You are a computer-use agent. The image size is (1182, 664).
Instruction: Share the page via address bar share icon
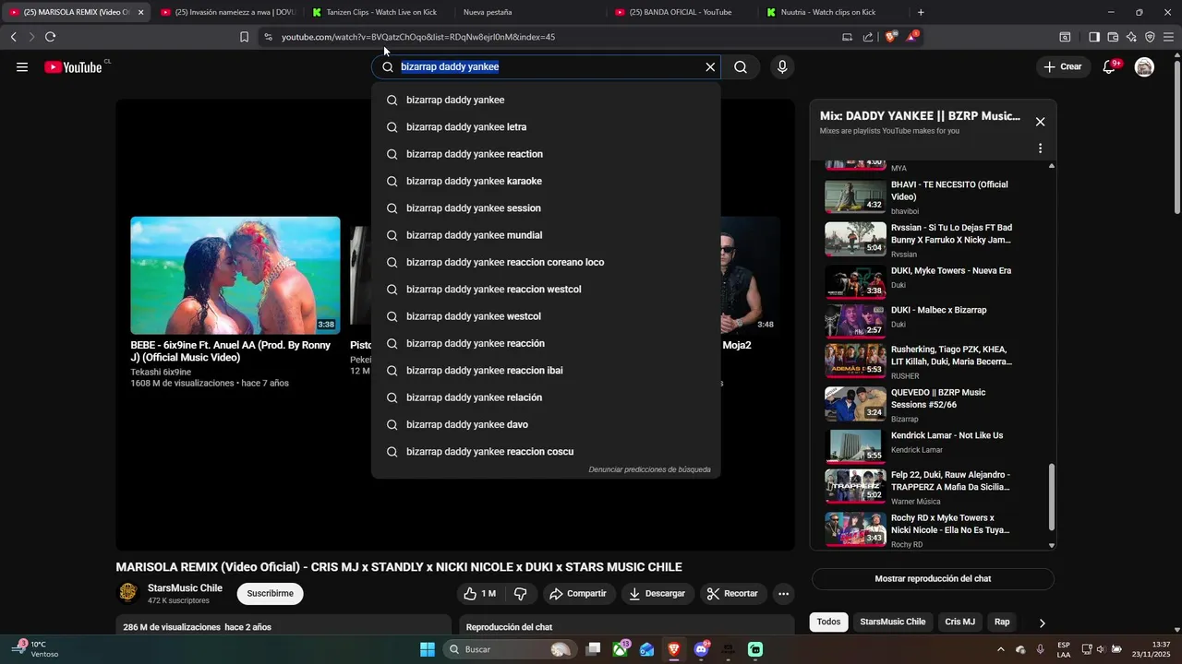pos(868,37)
